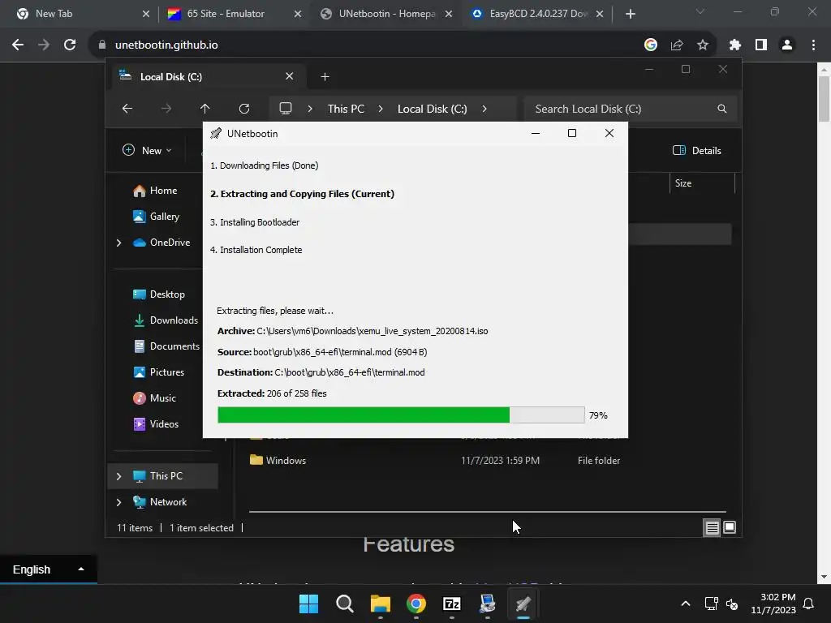Screen dimensions: 831x623
Task: Click Local Disk (C:) breadcrumb
Action: click(x=432, y=109)
